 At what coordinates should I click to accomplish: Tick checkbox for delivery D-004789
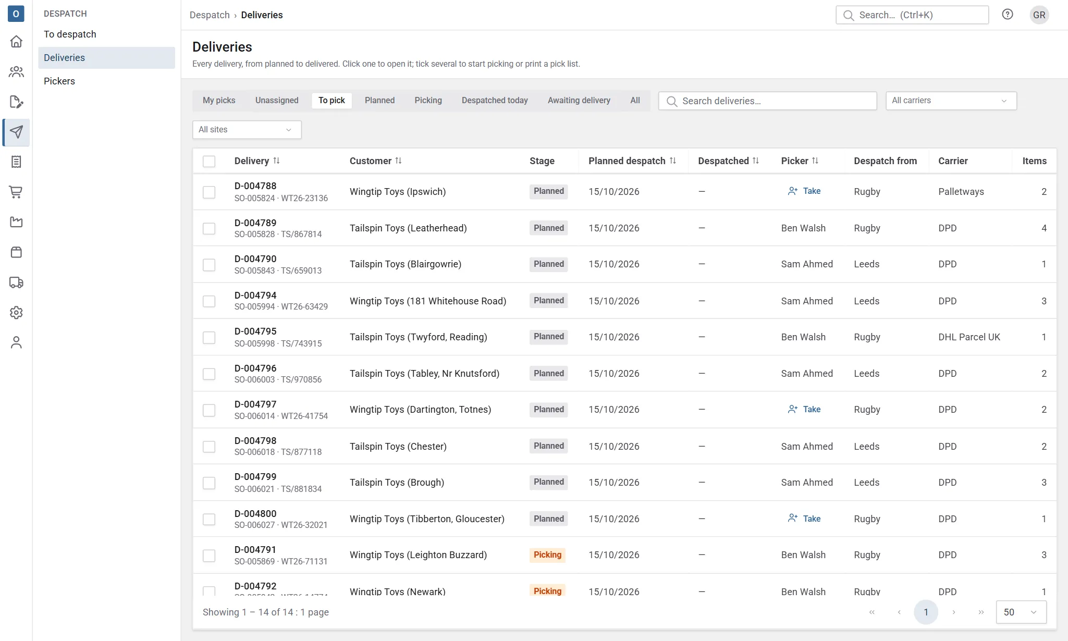(209, 228)
